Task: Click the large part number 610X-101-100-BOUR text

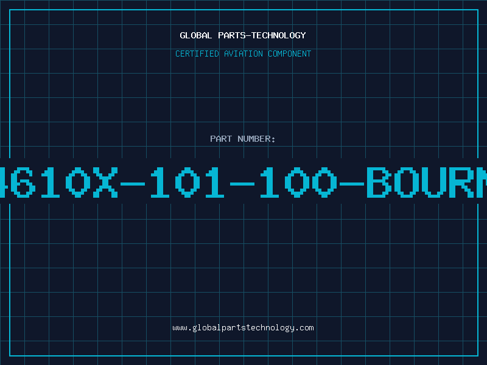Action: pyautogui.click(x=243, y=182)
